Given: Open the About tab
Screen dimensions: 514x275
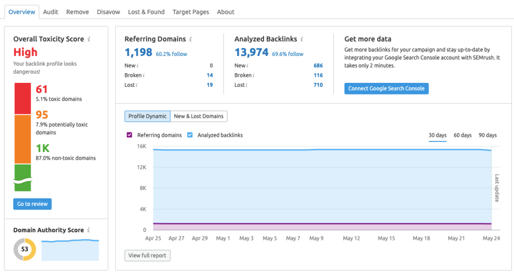Looking at the screenshot, I should pyautogui.click(x=225, y=12).
